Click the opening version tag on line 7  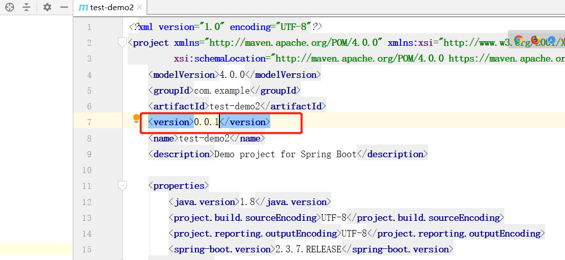coord(171,123)
